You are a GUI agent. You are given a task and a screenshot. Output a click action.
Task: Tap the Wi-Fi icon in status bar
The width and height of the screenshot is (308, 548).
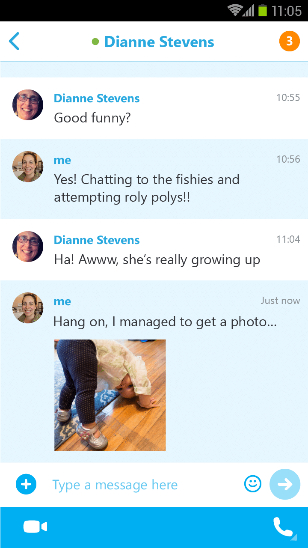coord(235,10)
